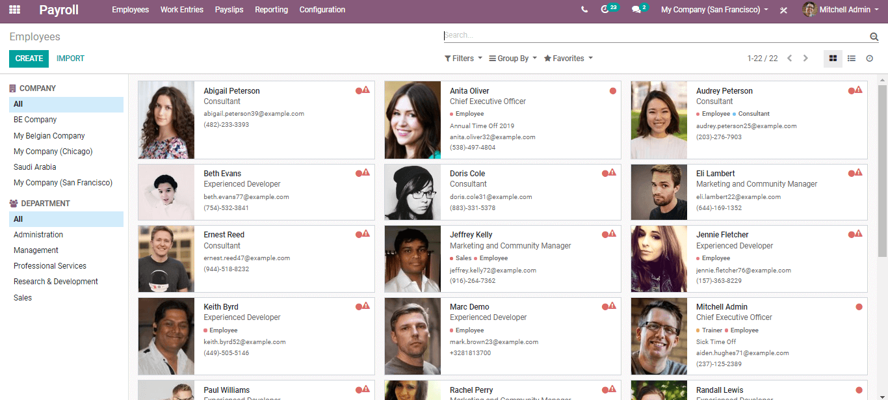Click warning icon on Jennie Fletcher card
This screenshot has width=888, height=400.
click(x=859, y=234)
